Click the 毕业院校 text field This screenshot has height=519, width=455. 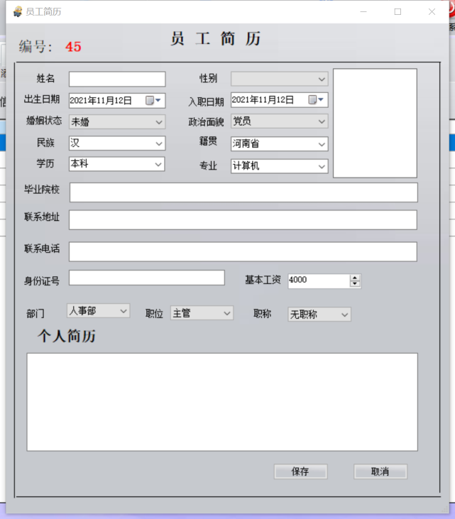tap(243, 192)
